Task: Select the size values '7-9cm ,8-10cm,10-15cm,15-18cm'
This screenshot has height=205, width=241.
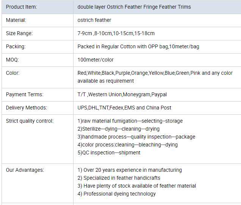Action: tap(116, 33)
